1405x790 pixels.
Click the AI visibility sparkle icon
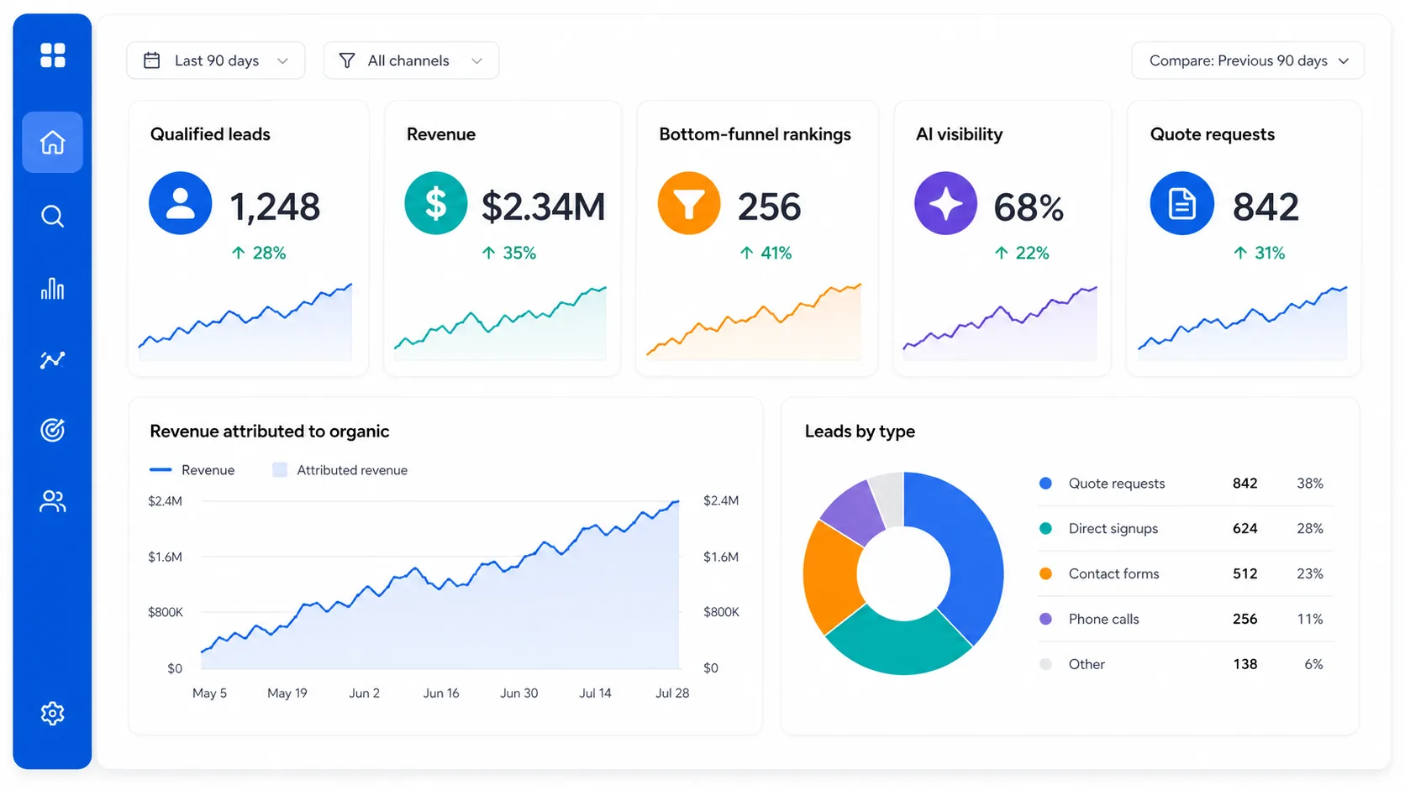tap(945, 203)
